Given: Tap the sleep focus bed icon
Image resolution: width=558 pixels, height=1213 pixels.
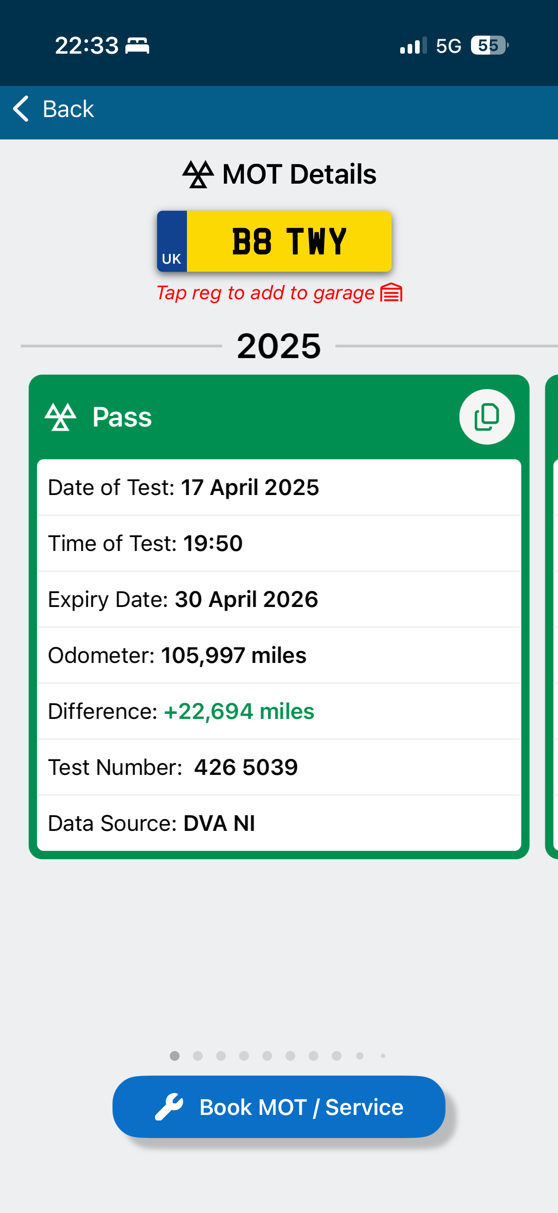Looking at the screenshot, I should pyautogui.click(x=137, y=46).
